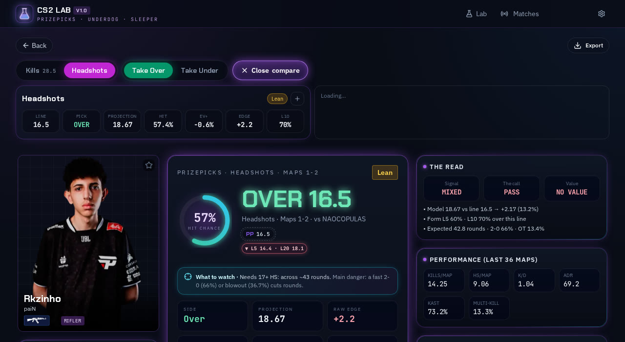Viewport: 625px width, 342px height.
Task: Click the rifle weapon icon under Rkzinho
Action: coord(37,321)
